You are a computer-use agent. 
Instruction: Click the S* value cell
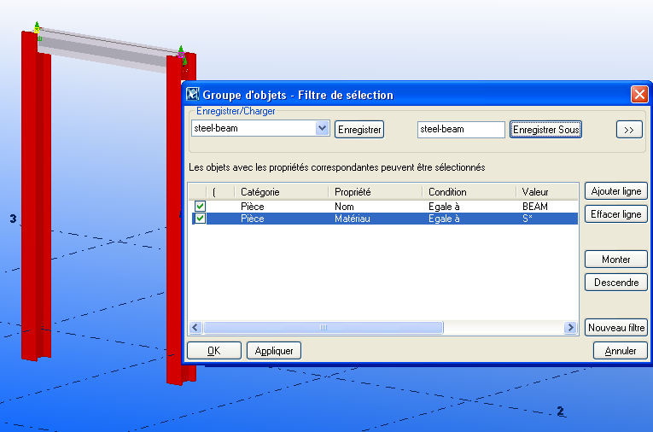(528, 219)
